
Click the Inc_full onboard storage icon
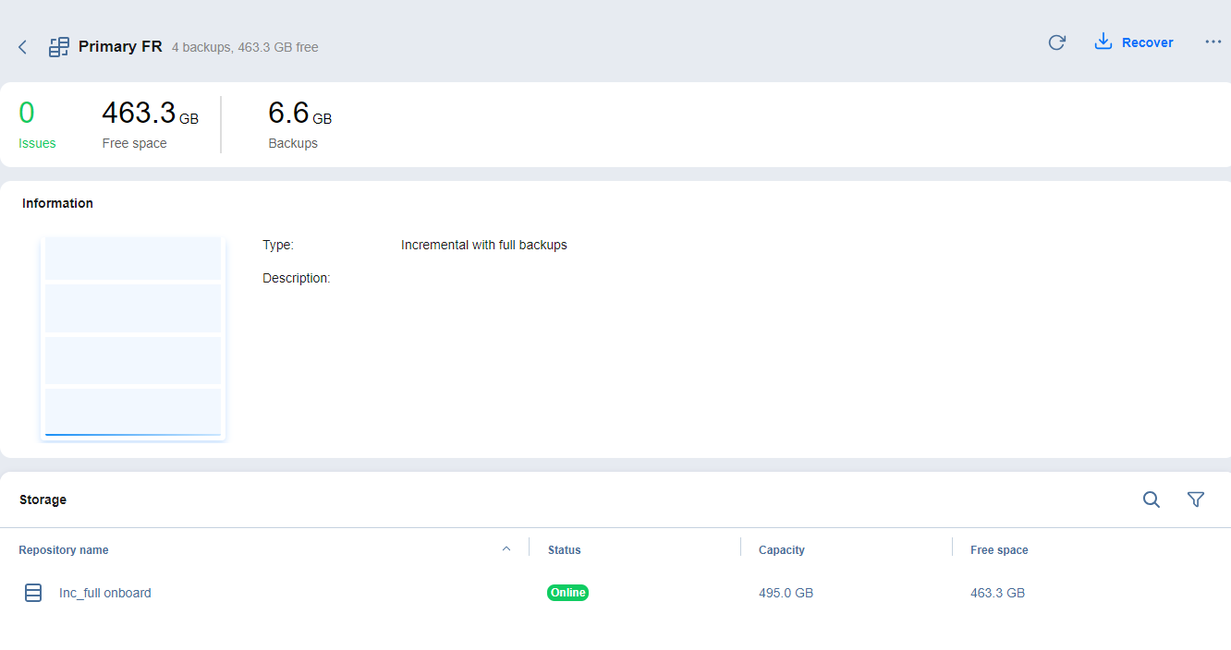point(33,593)
